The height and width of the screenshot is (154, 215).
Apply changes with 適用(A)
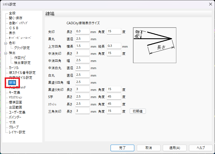pos(175,148)
